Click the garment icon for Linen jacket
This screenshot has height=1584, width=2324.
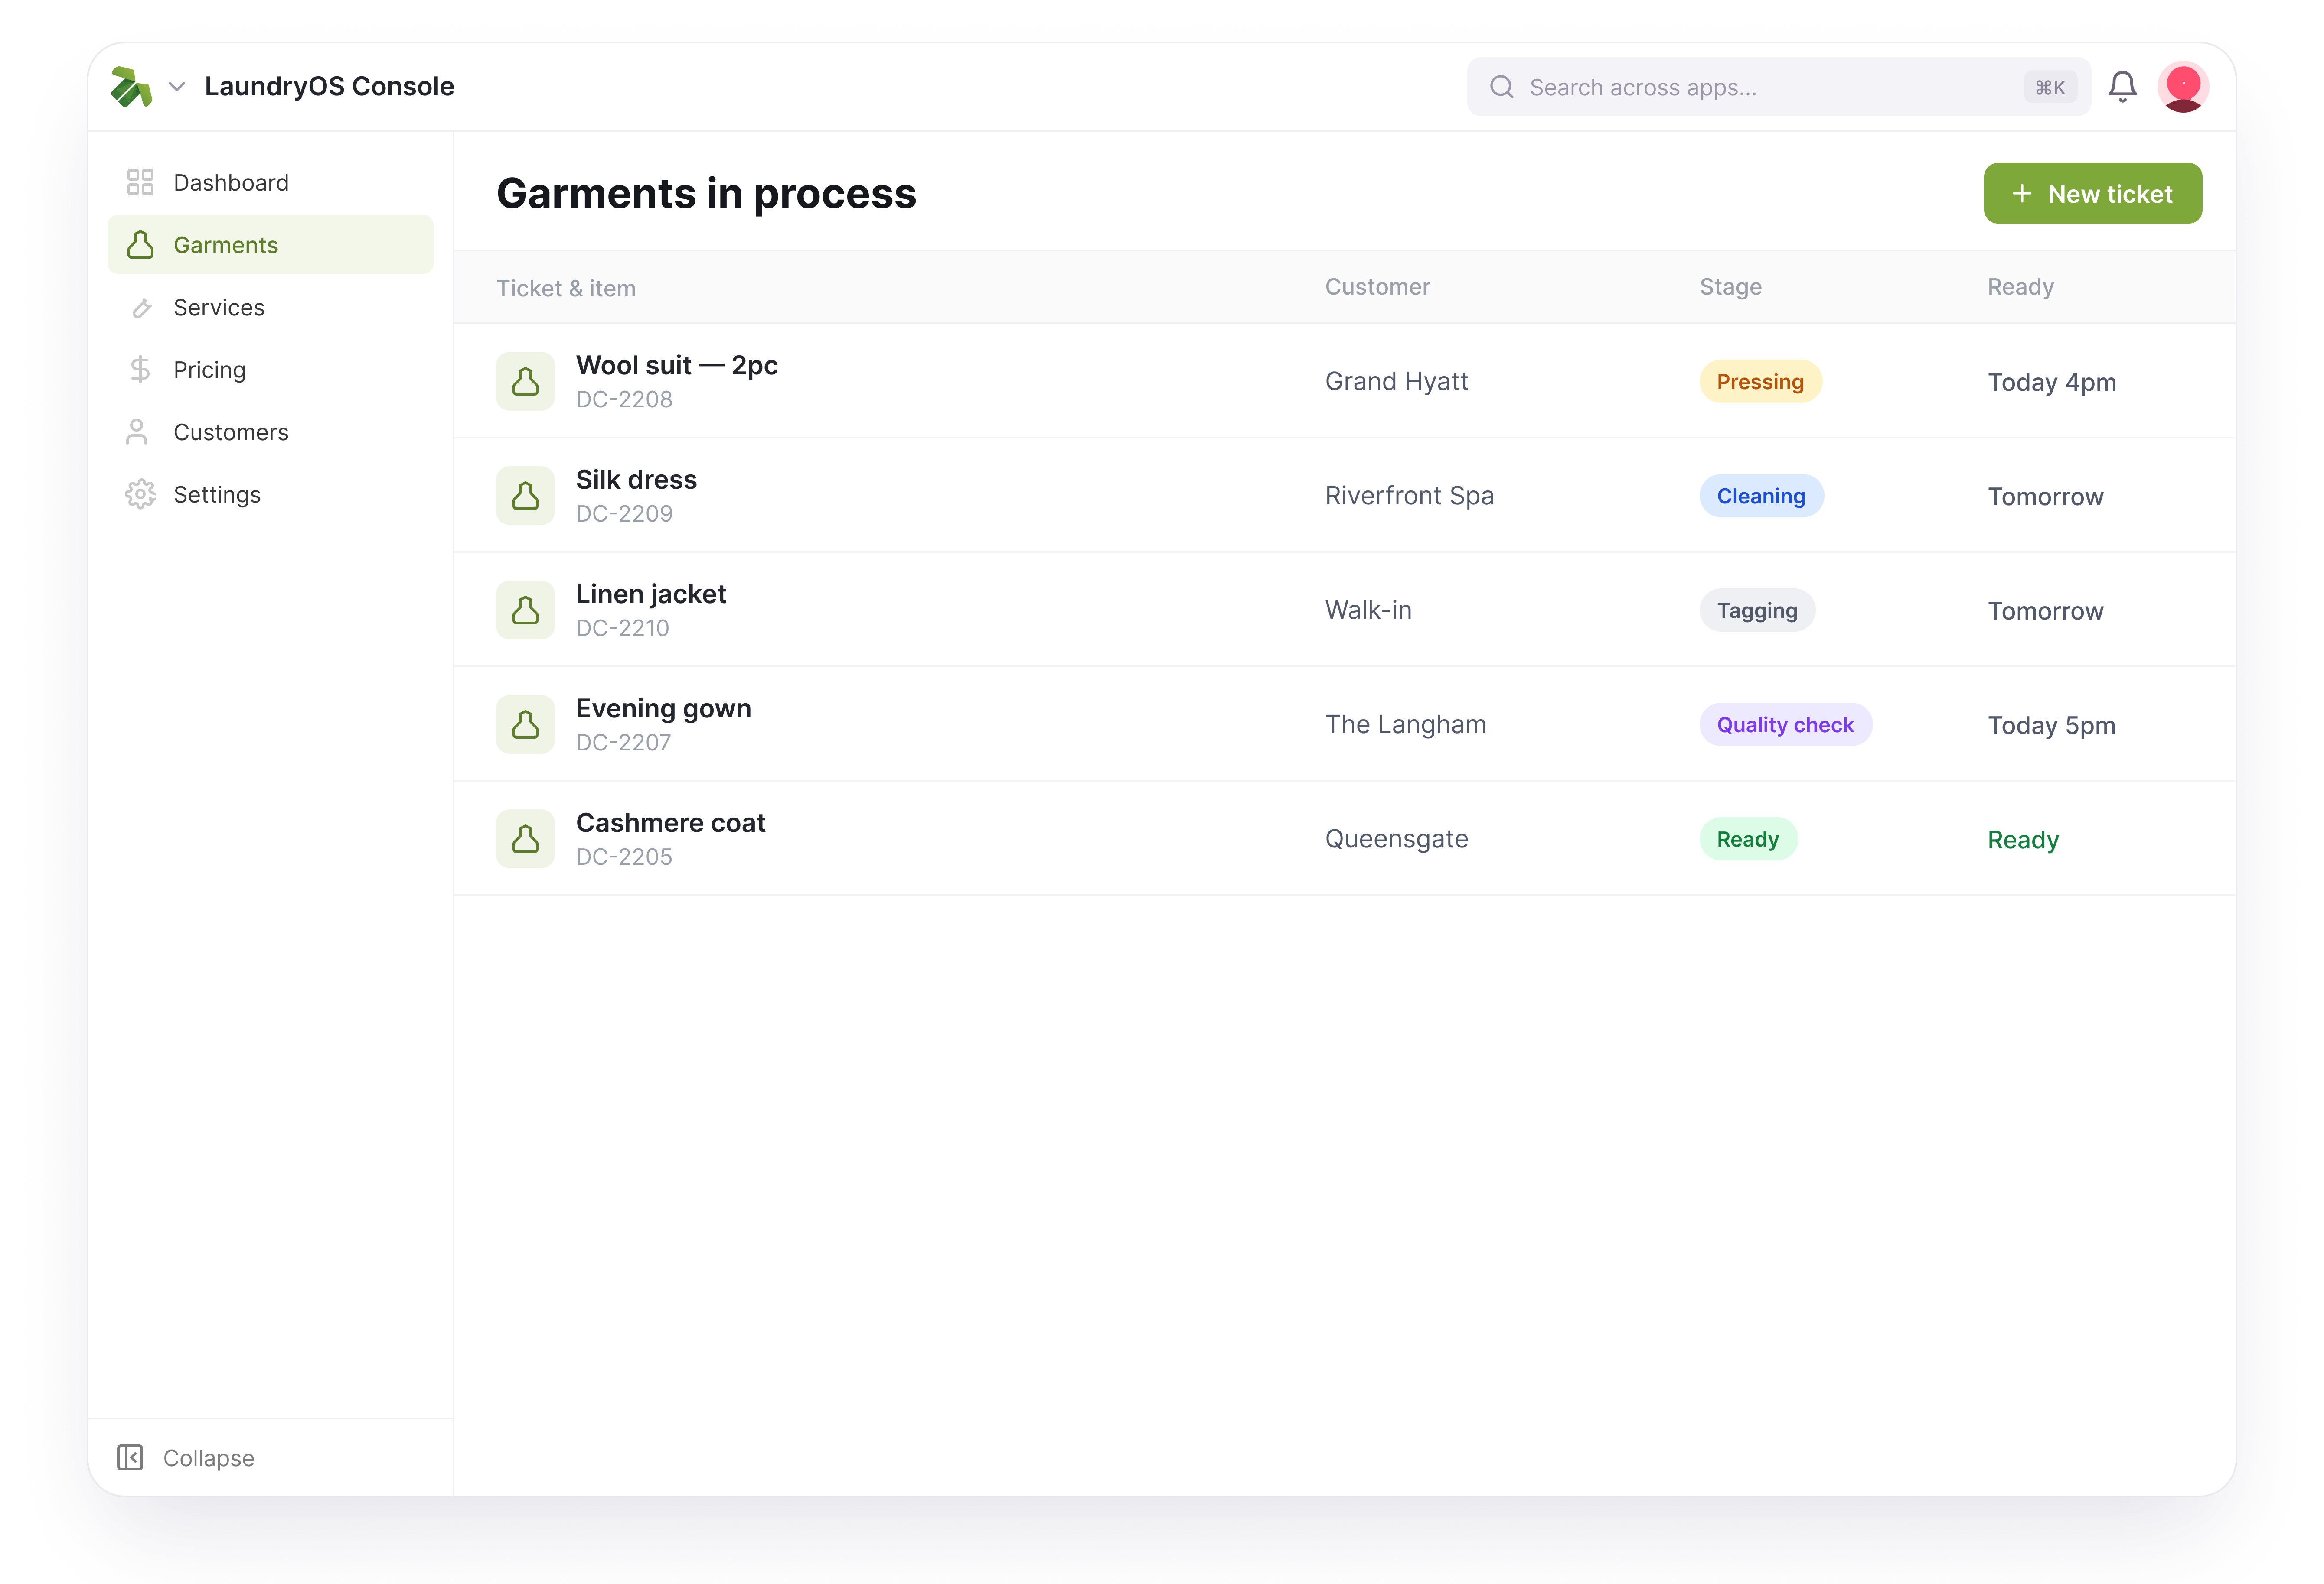[x=525, y=610]
